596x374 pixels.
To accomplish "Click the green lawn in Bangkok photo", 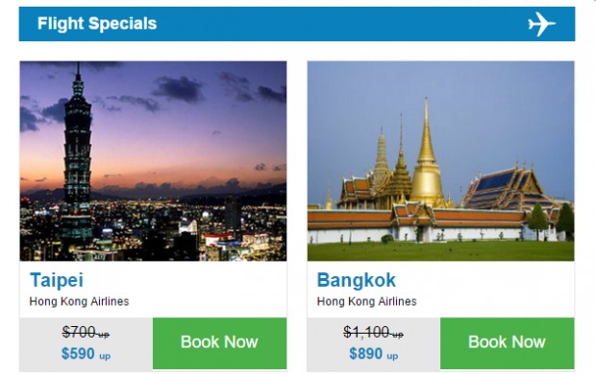I will tap(441, 251).
